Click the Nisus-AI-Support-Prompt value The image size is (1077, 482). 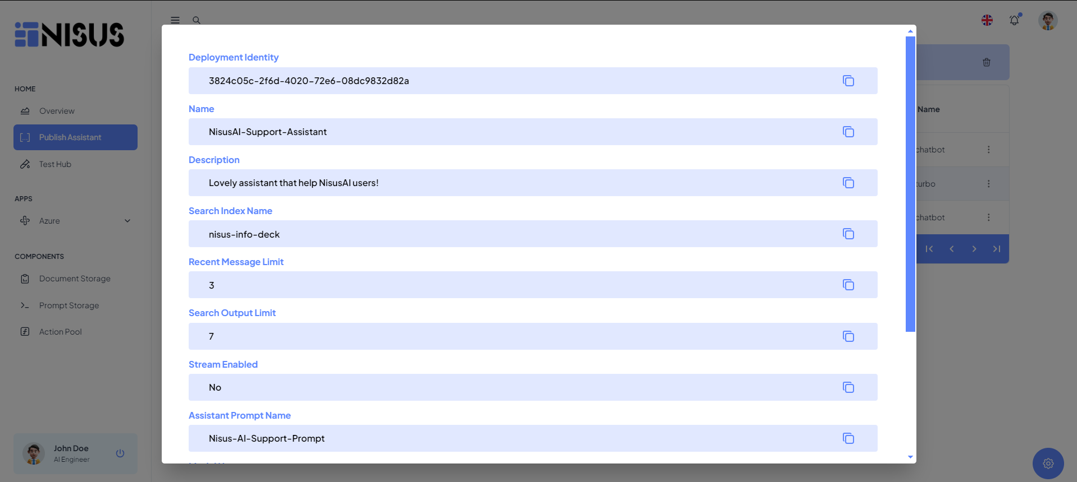tap(267, 438)
